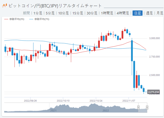Image resolution: width=164 pixels, height=118 pixels.
Task: Open the 4時間足 chart interval
Action: (123, 13)
